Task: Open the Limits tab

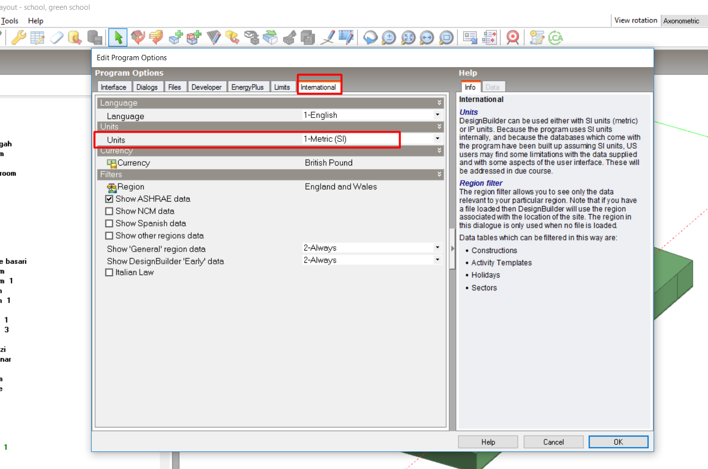Action: click(282, 87)
